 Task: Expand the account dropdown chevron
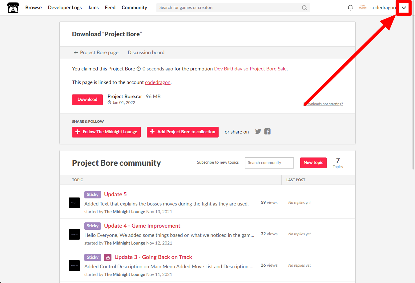coord(404,8)
